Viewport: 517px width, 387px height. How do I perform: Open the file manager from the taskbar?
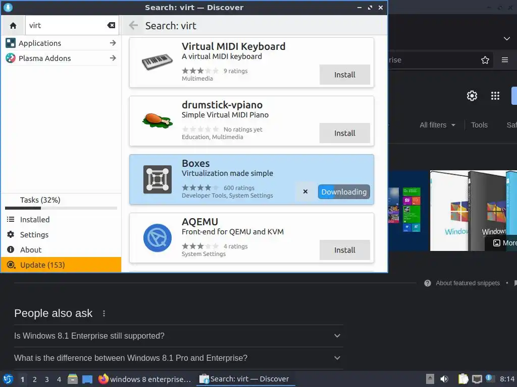(73, 379)
